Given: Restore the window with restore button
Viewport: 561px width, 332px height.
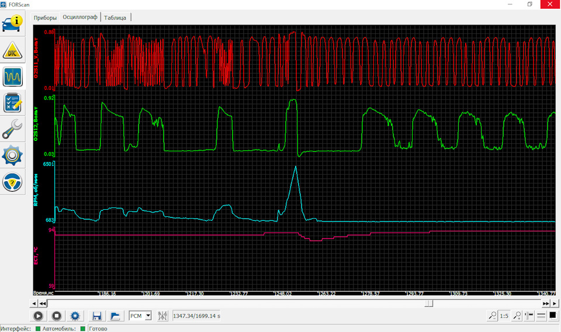Looking at the screenshot, I should click(x=530, y=4).
